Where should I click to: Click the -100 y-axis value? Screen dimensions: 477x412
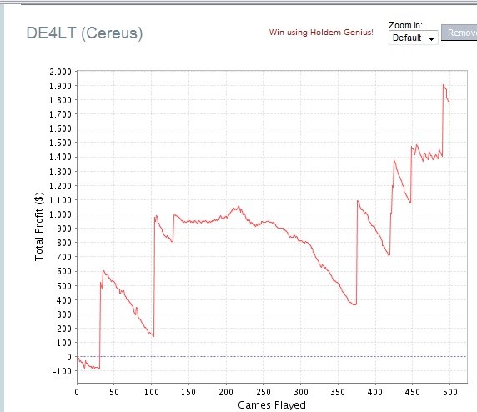(62, 371)
